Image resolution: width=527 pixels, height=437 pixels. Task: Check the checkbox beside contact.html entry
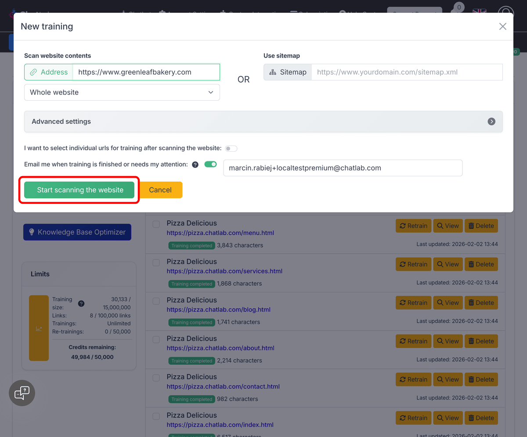click(156, 378)
